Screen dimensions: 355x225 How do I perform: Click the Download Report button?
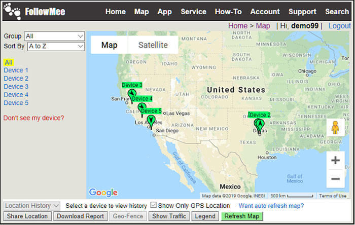pos(80,216)
